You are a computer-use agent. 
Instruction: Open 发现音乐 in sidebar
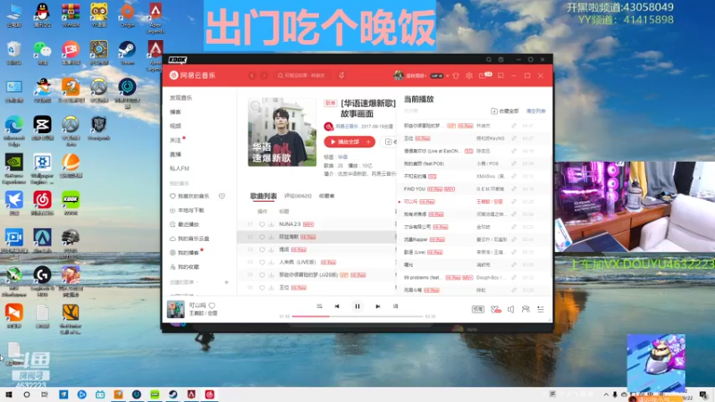(x=181, y=98)
